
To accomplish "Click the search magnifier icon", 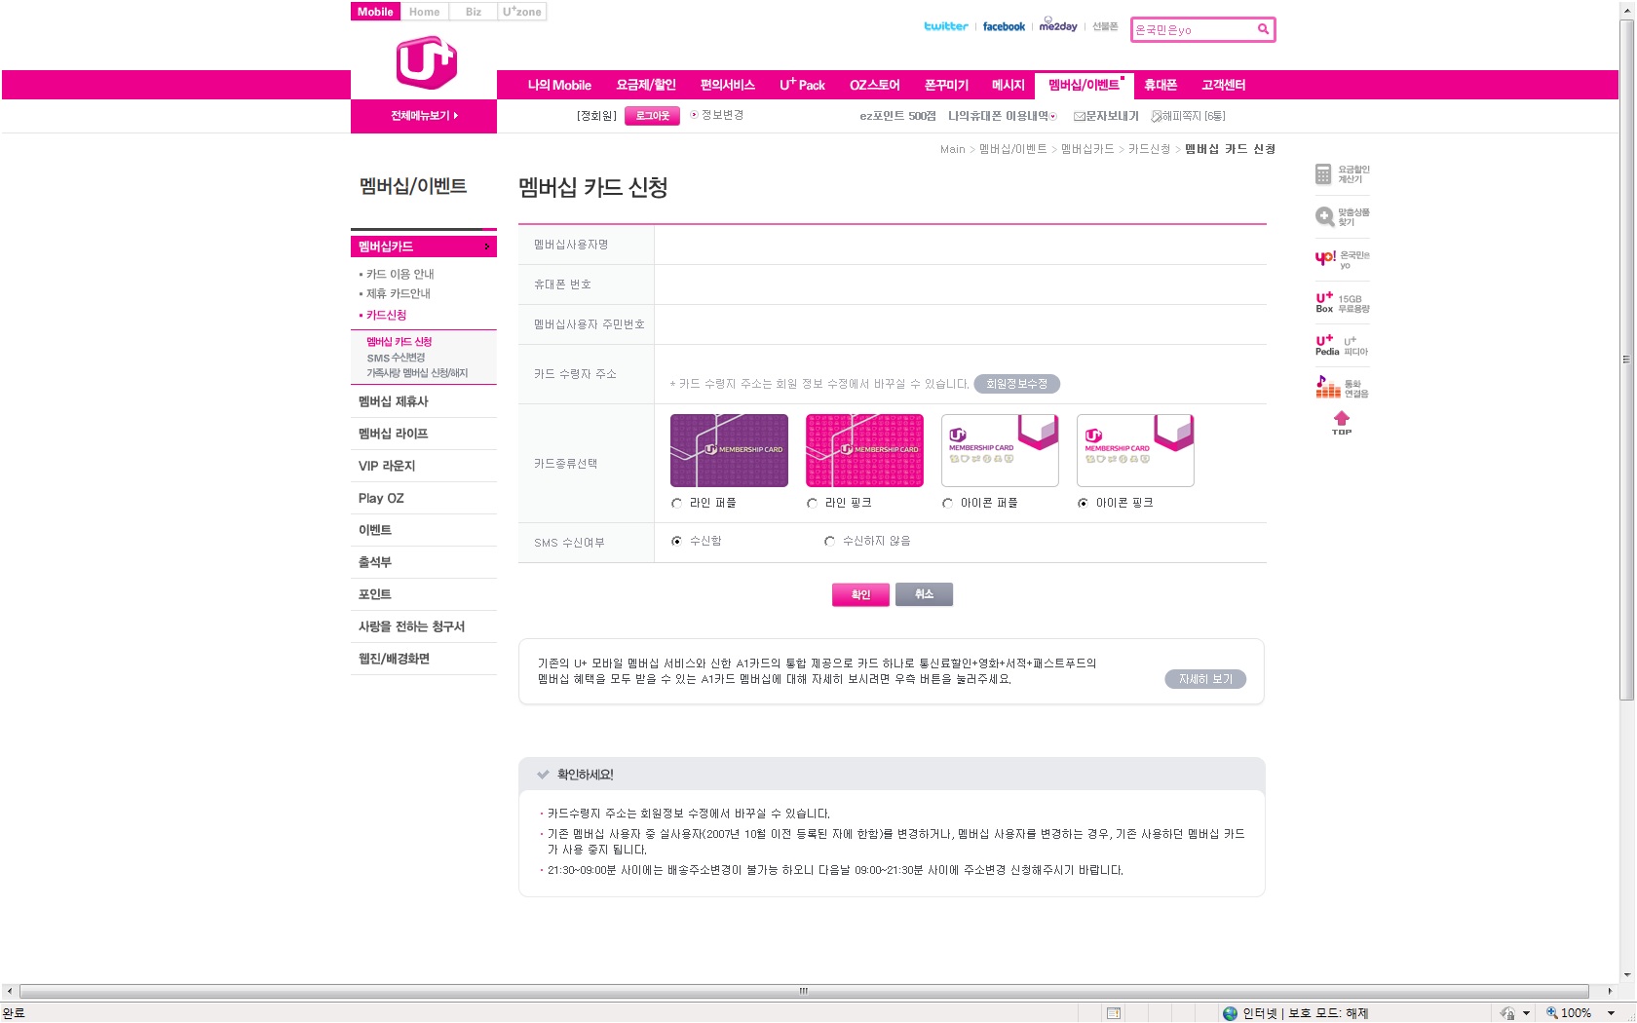I will (x=1263, y=29).
